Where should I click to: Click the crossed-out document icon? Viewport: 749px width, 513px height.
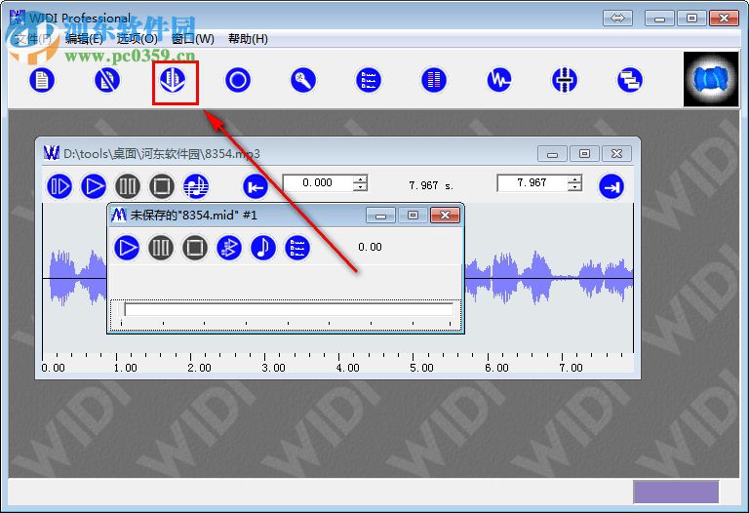tap(107, 80)
